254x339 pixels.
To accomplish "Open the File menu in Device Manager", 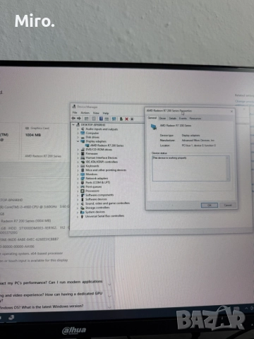I will coord(75,112).
